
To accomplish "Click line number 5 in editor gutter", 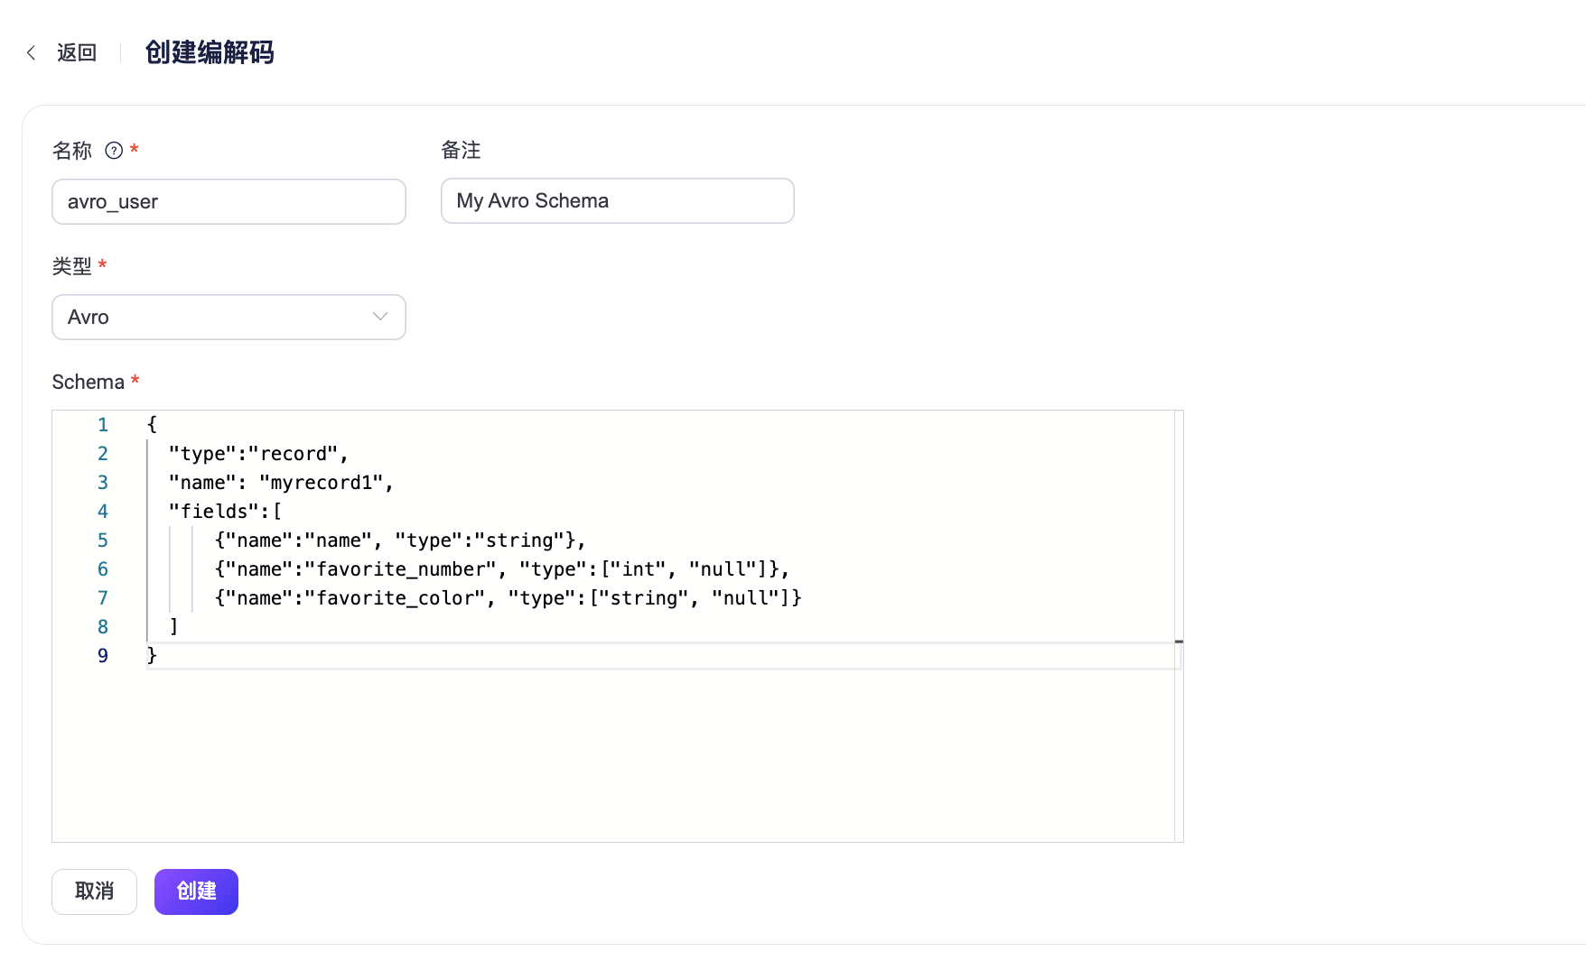I will [x=103, y=540].
